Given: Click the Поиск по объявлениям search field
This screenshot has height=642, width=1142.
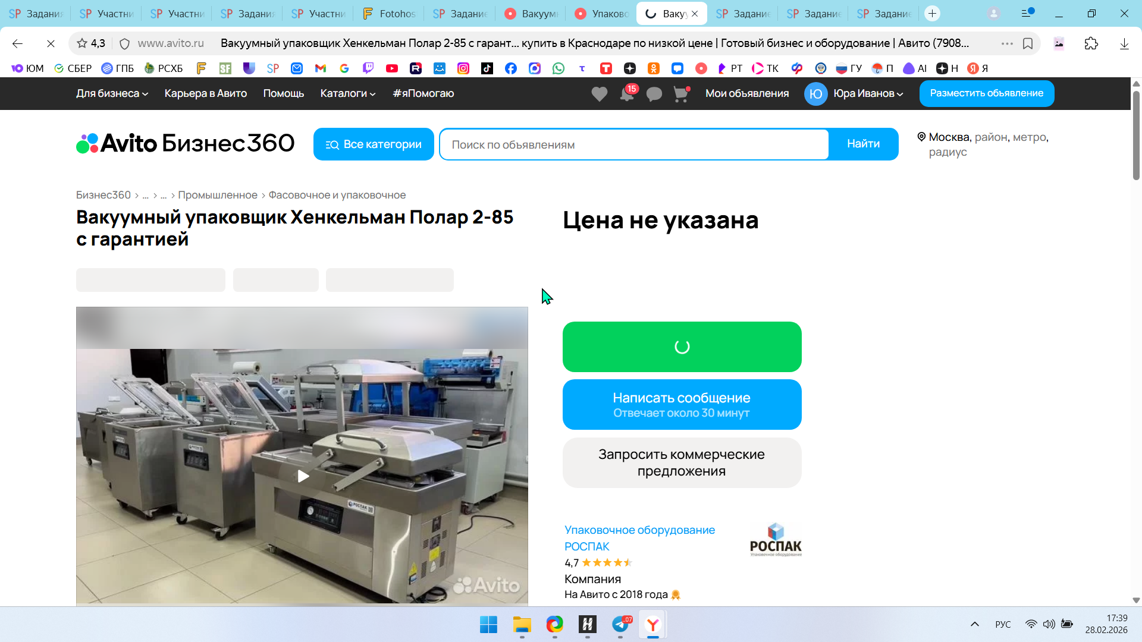Looking at the screenshot, I should point(633,144).
